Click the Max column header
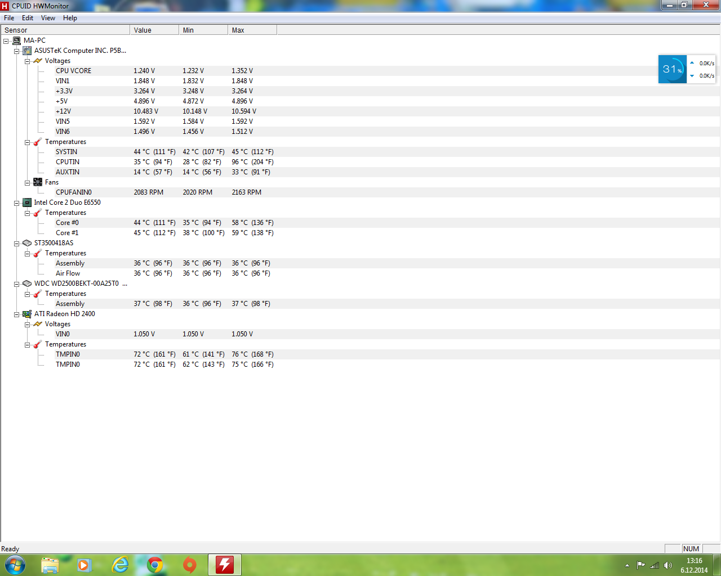 click(252, 30)
